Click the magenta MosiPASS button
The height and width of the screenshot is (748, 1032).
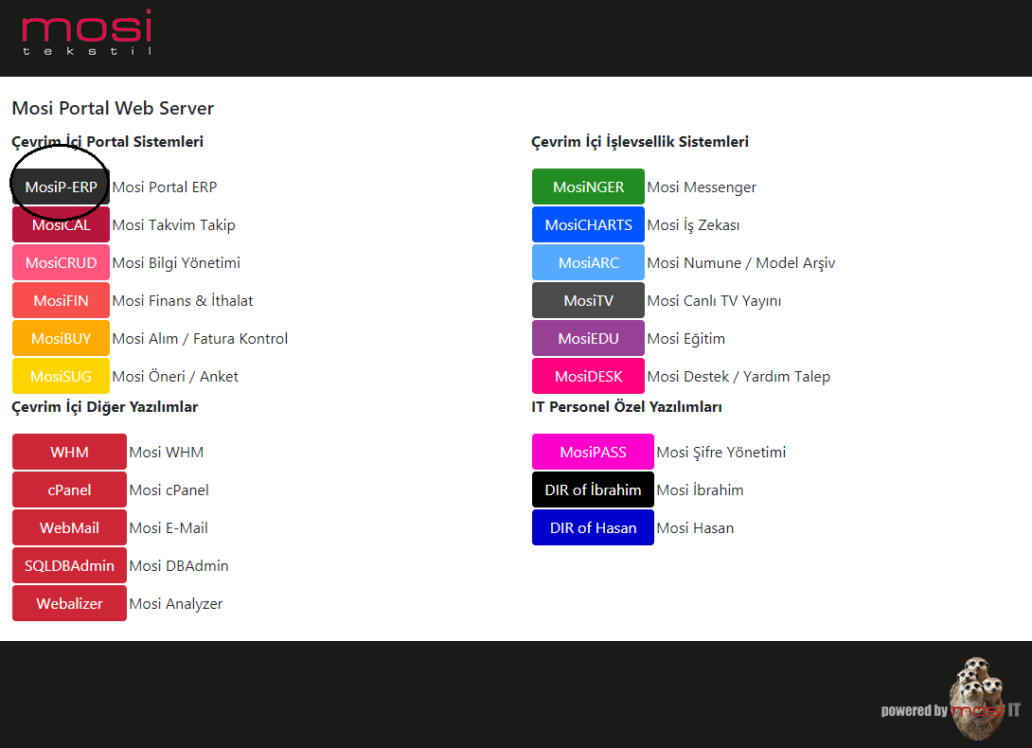click(x=593, y=453)
